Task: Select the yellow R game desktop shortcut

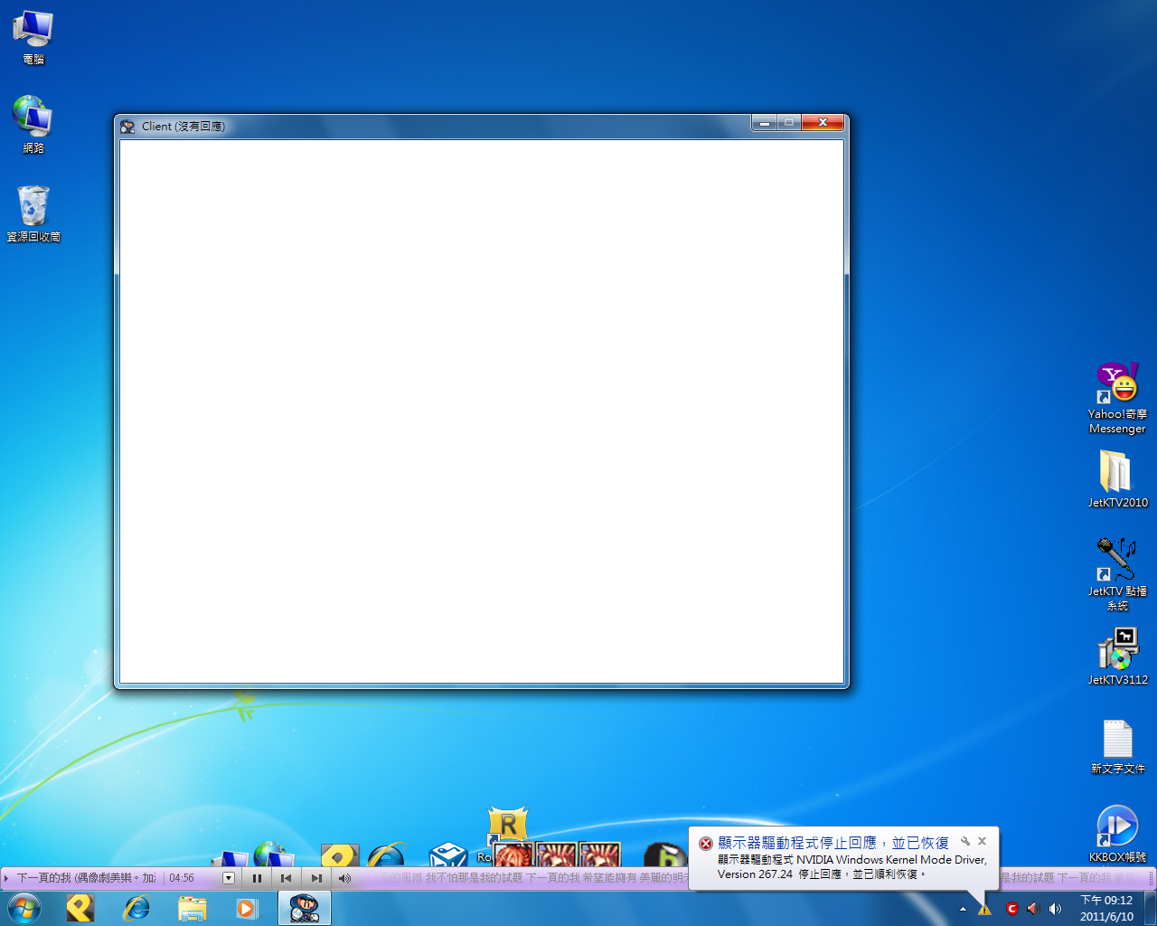Action: [508, 825]
